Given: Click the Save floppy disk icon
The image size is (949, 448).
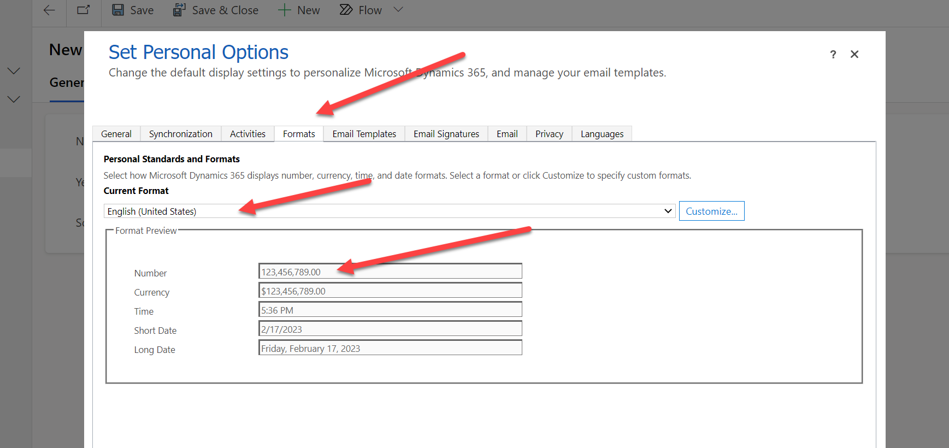Looking at the screenshot, I should coord(118,10).
